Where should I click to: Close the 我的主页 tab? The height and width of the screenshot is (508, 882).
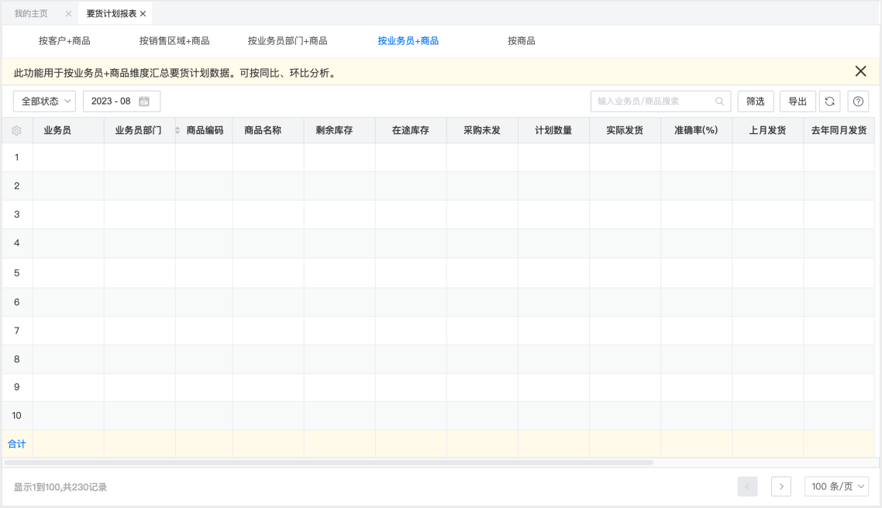coord(68,14)
